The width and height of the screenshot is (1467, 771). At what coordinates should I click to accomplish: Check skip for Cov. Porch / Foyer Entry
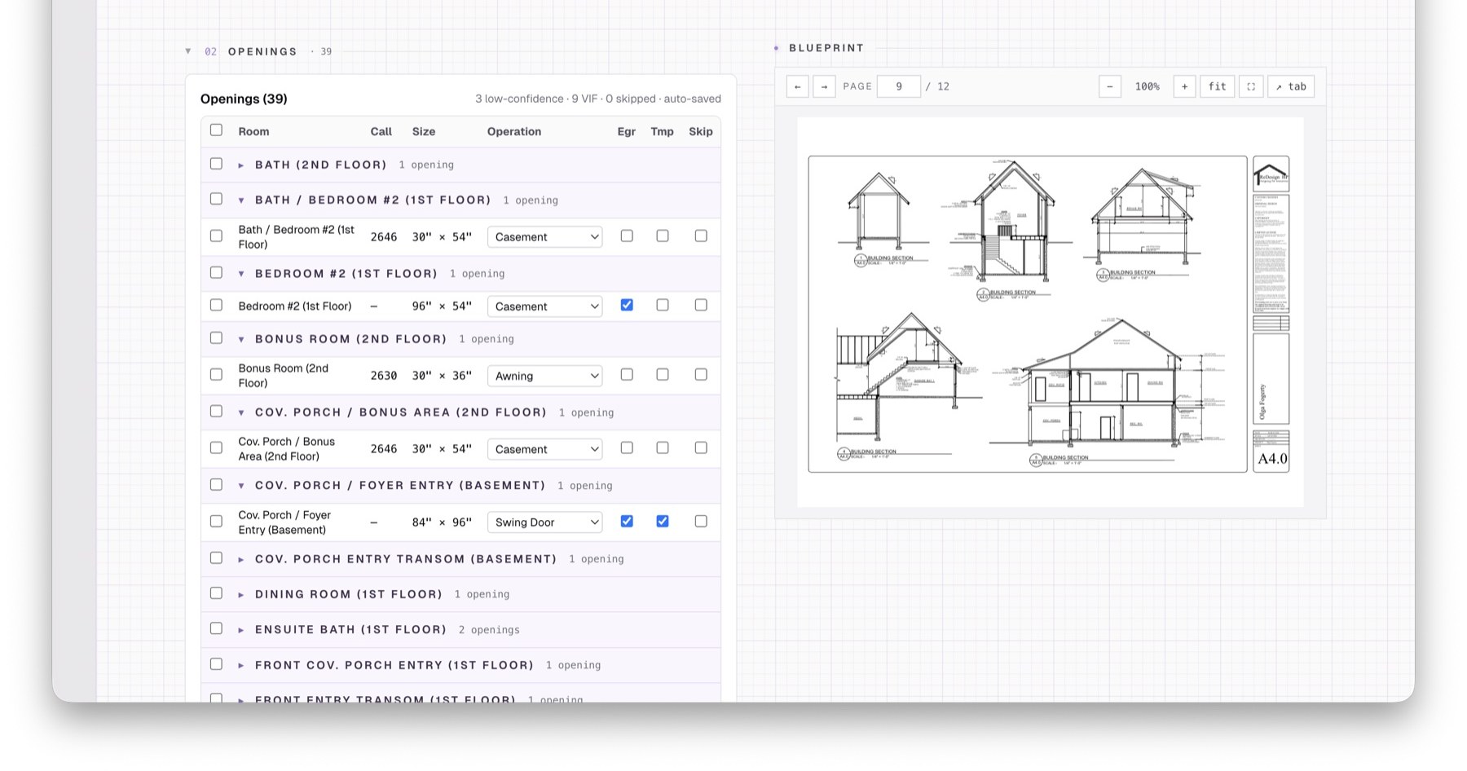click(701, 521)
